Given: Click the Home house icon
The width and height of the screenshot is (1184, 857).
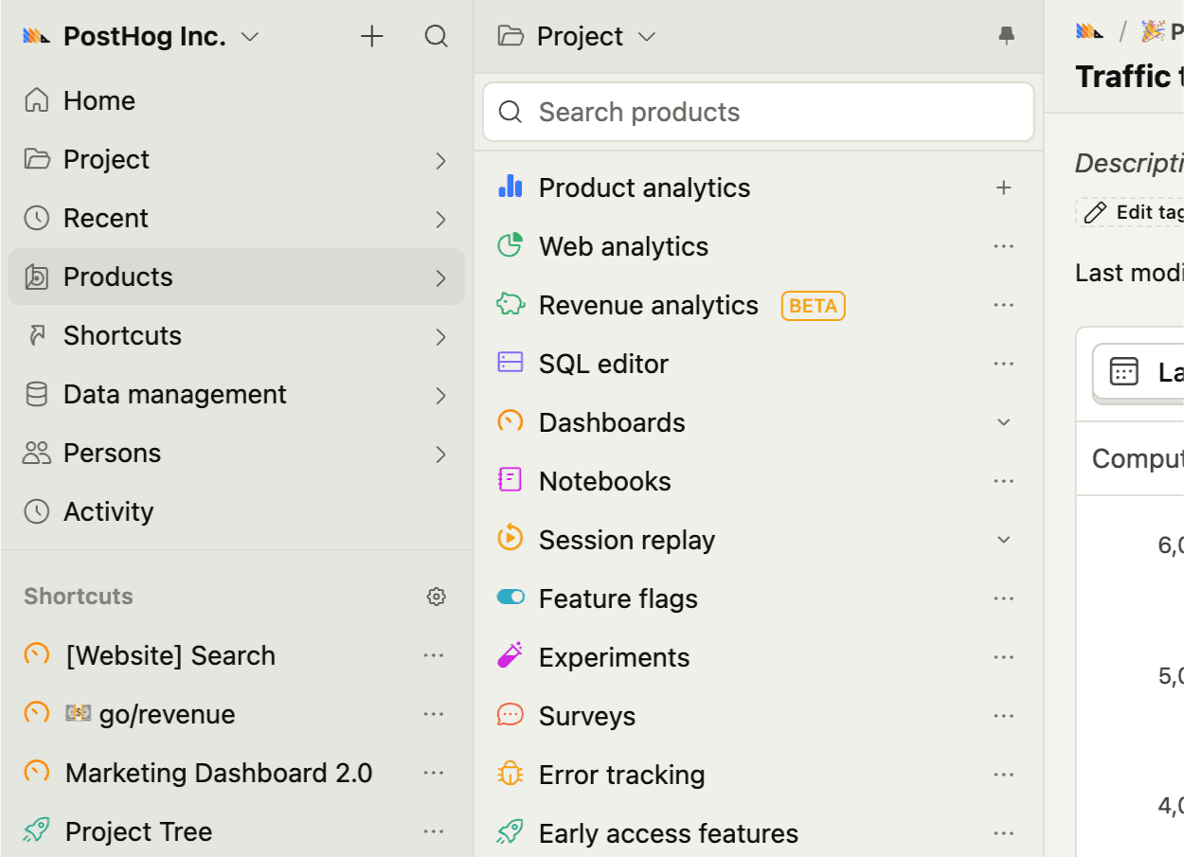Looking at the screenshot, I should (x=36, y=100).
